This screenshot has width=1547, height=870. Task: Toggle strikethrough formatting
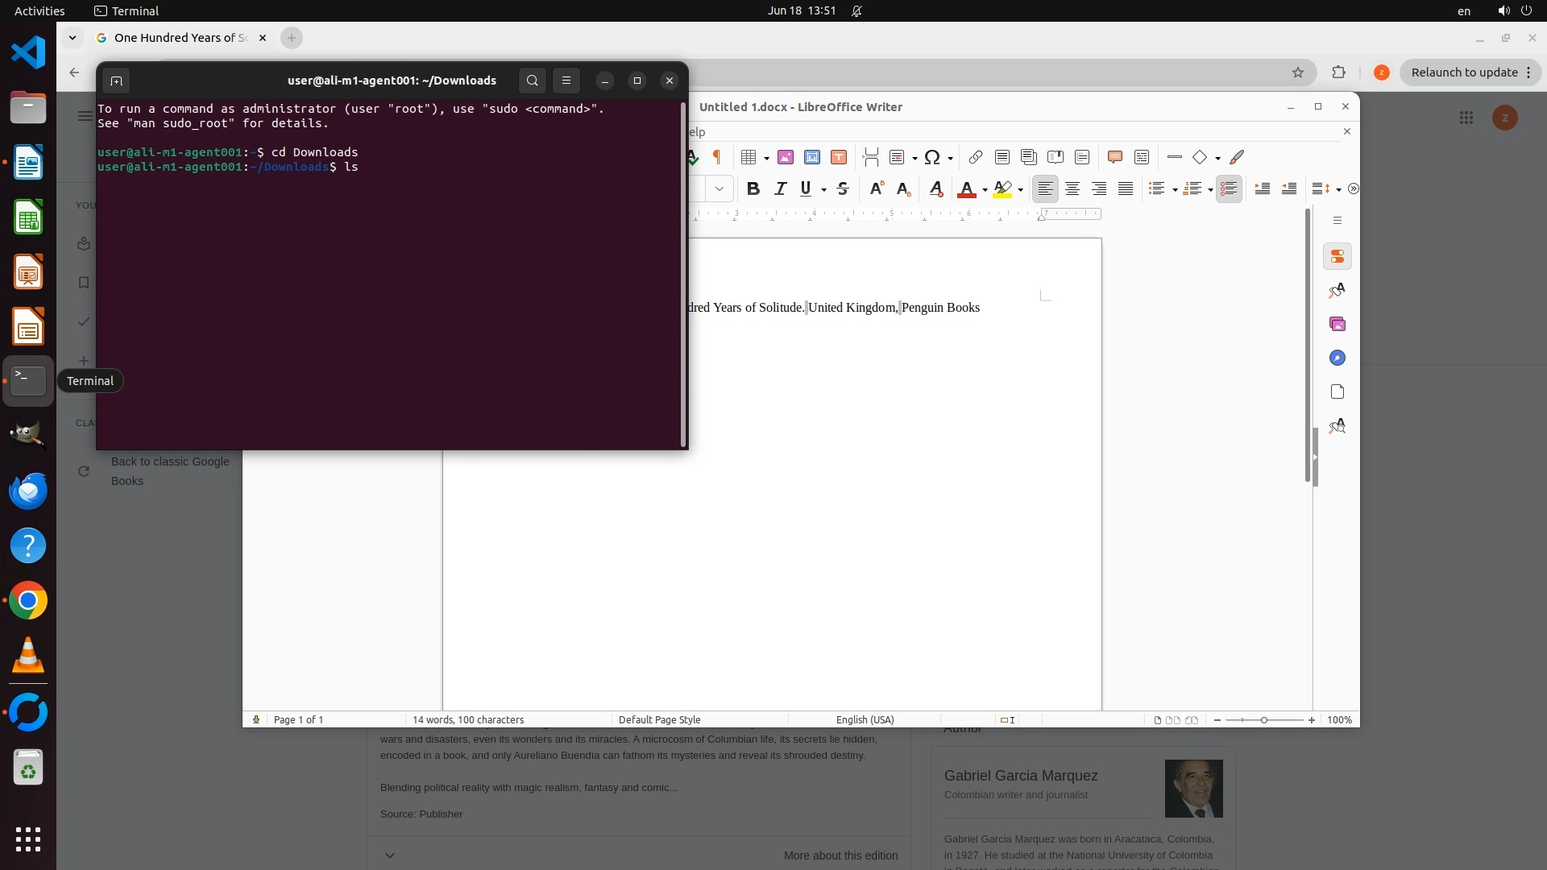[843, 188]
